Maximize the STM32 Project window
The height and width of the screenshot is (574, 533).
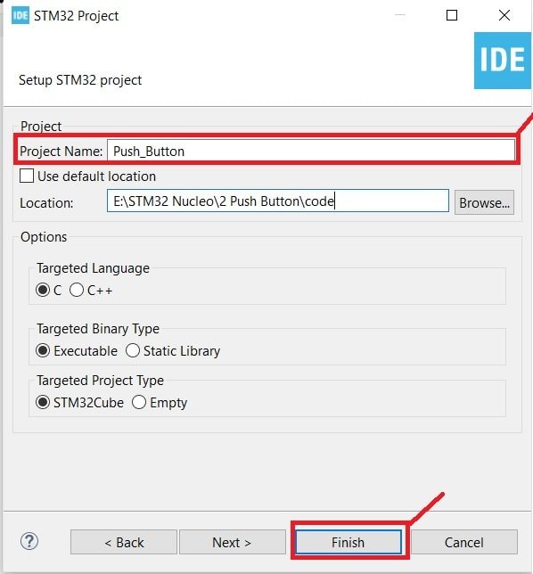coord(452,15)
